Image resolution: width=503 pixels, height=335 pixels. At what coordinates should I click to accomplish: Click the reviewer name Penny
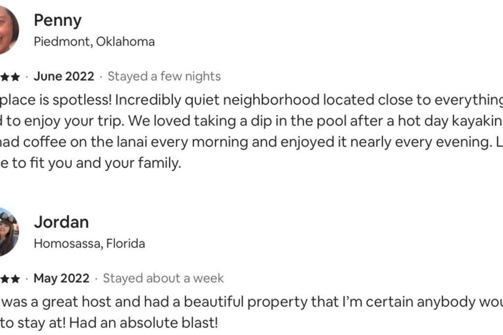click(x=58, y=21)
